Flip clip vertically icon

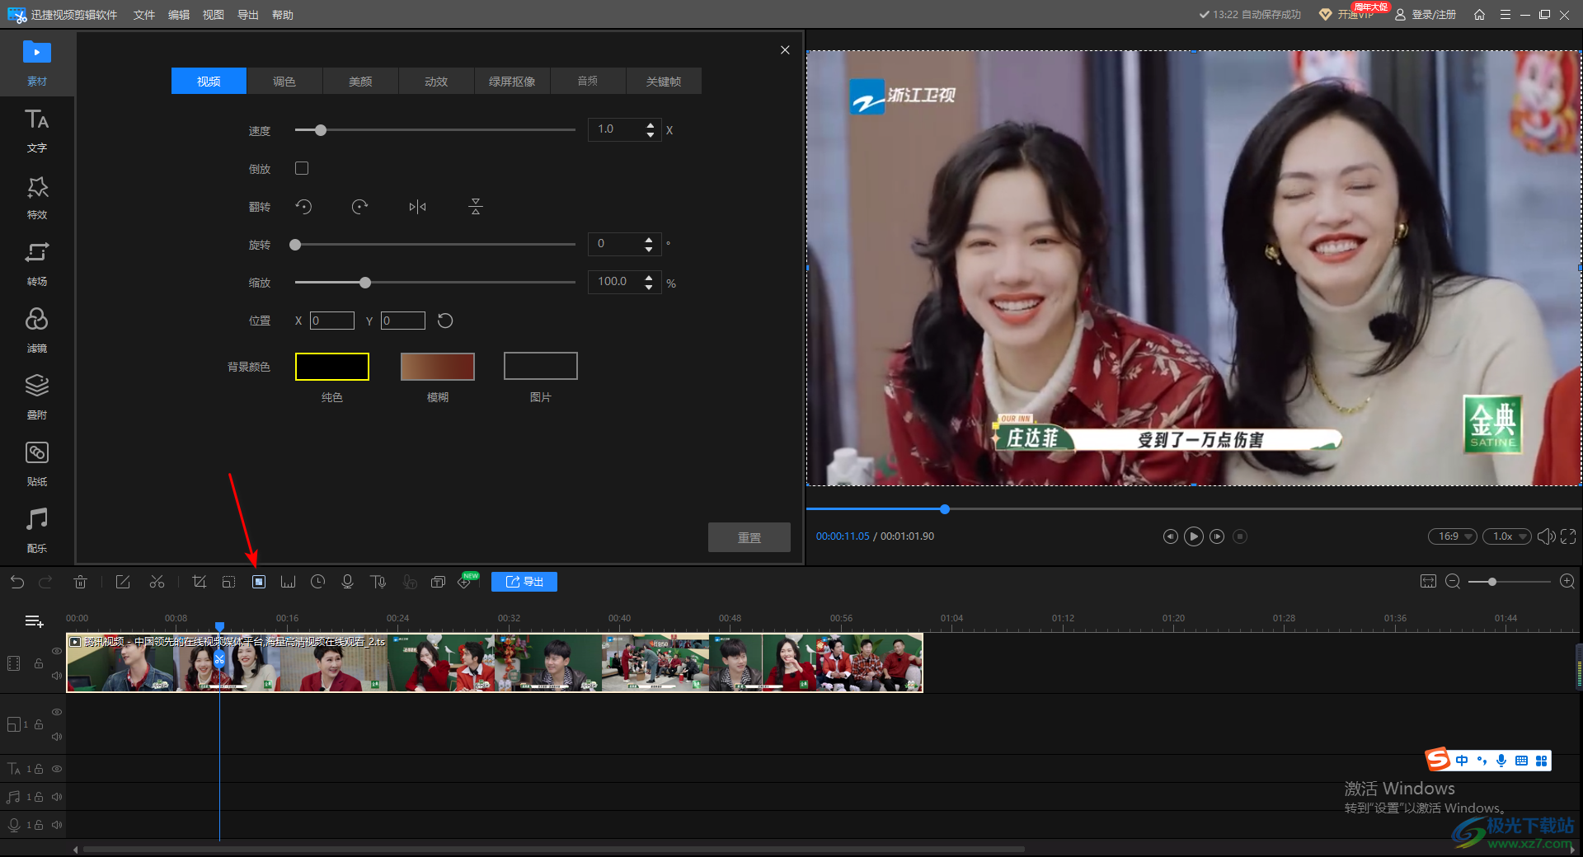[475, 207]
